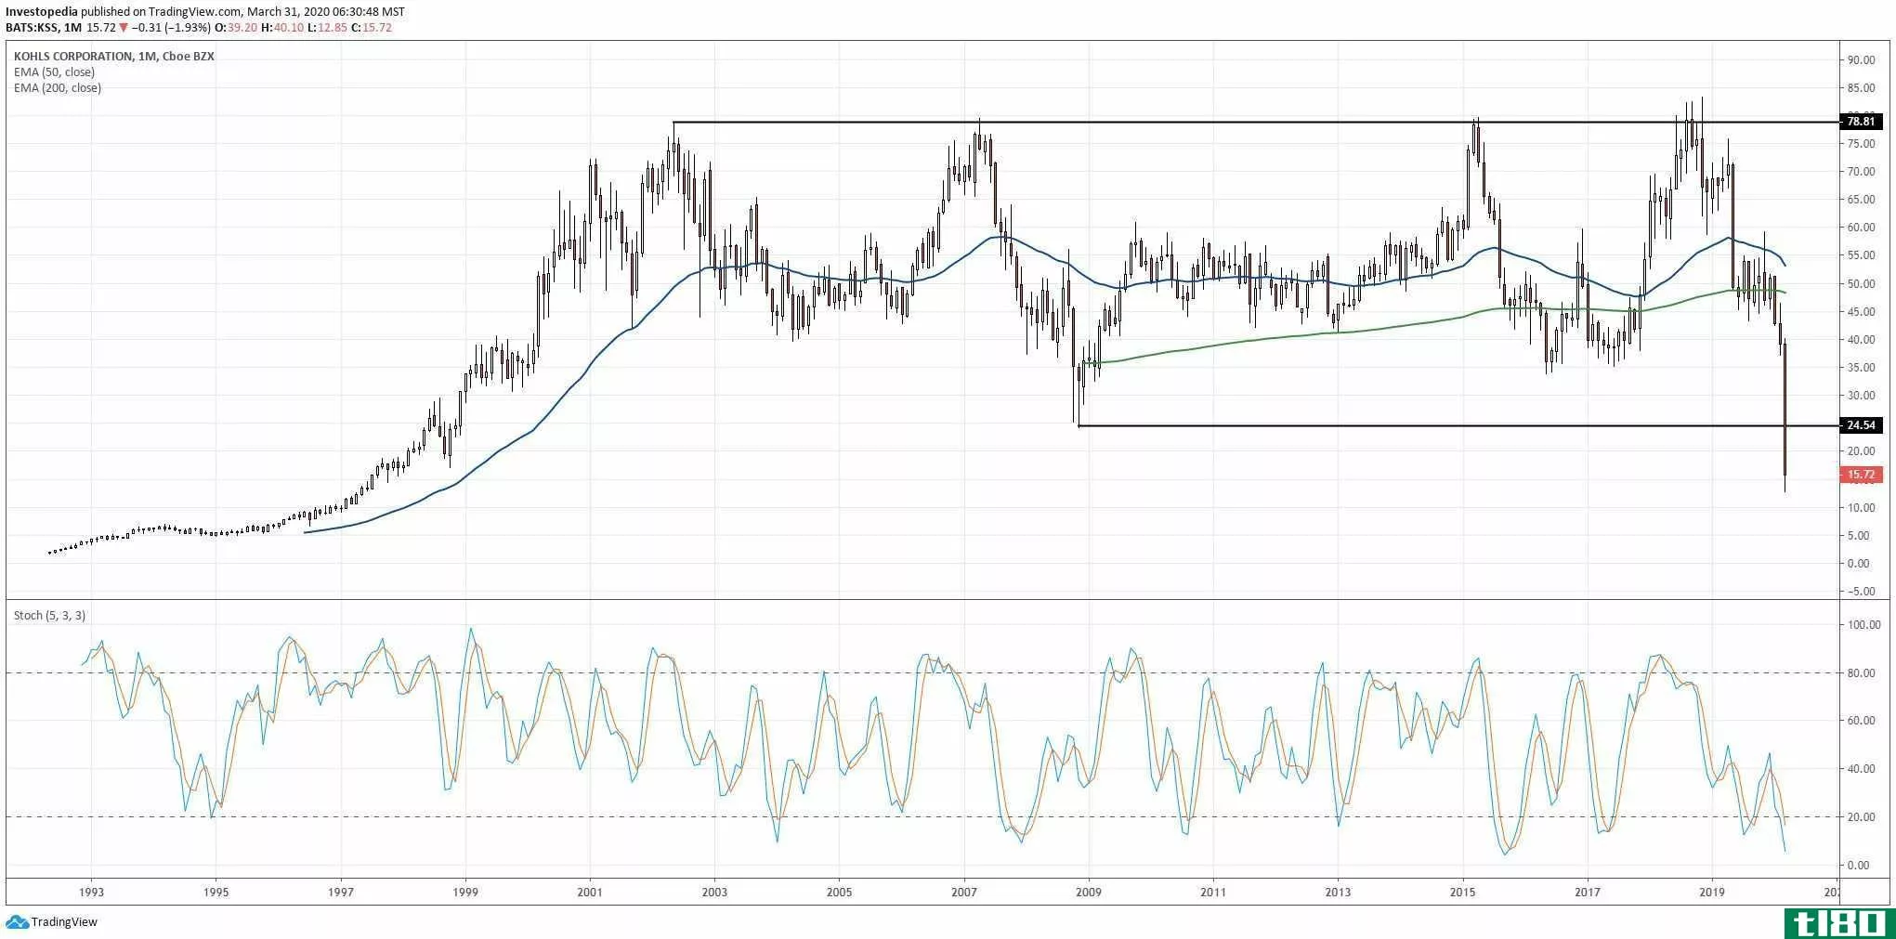Click the 60.00 price axis label
1896x939 pixels.
1861,228
